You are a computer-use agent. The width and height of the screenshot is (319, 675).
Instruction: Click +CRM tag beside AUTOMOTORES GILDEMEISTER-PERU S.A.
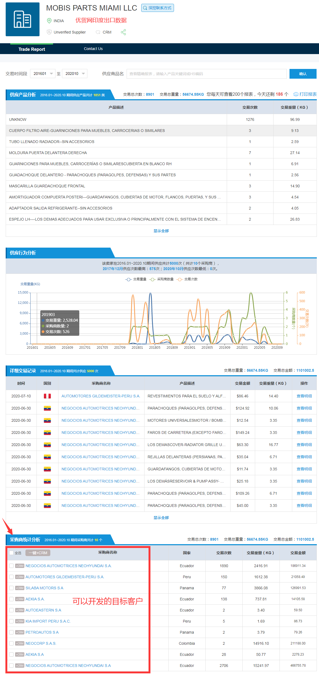[20, 577]
